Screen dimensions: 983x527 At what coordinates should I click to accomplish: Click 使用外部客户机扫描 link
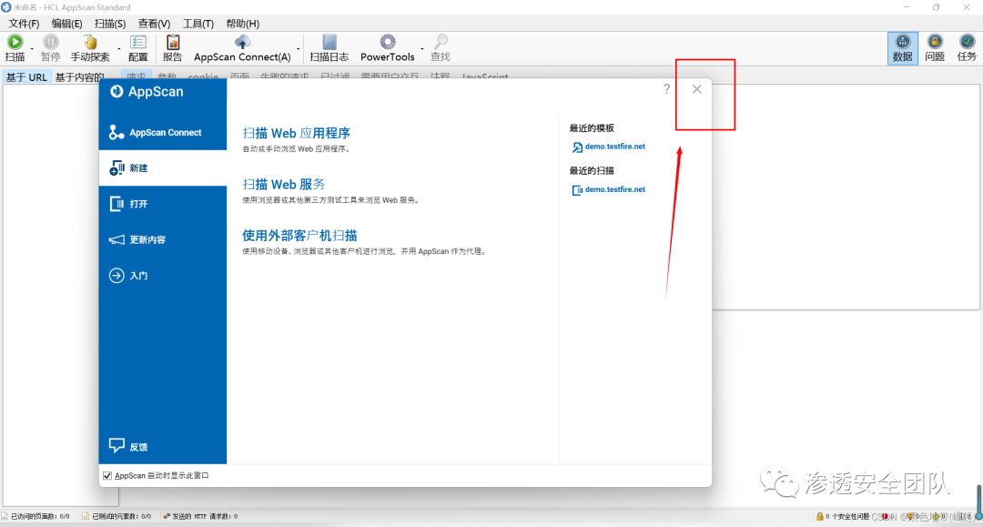point(299,236)
